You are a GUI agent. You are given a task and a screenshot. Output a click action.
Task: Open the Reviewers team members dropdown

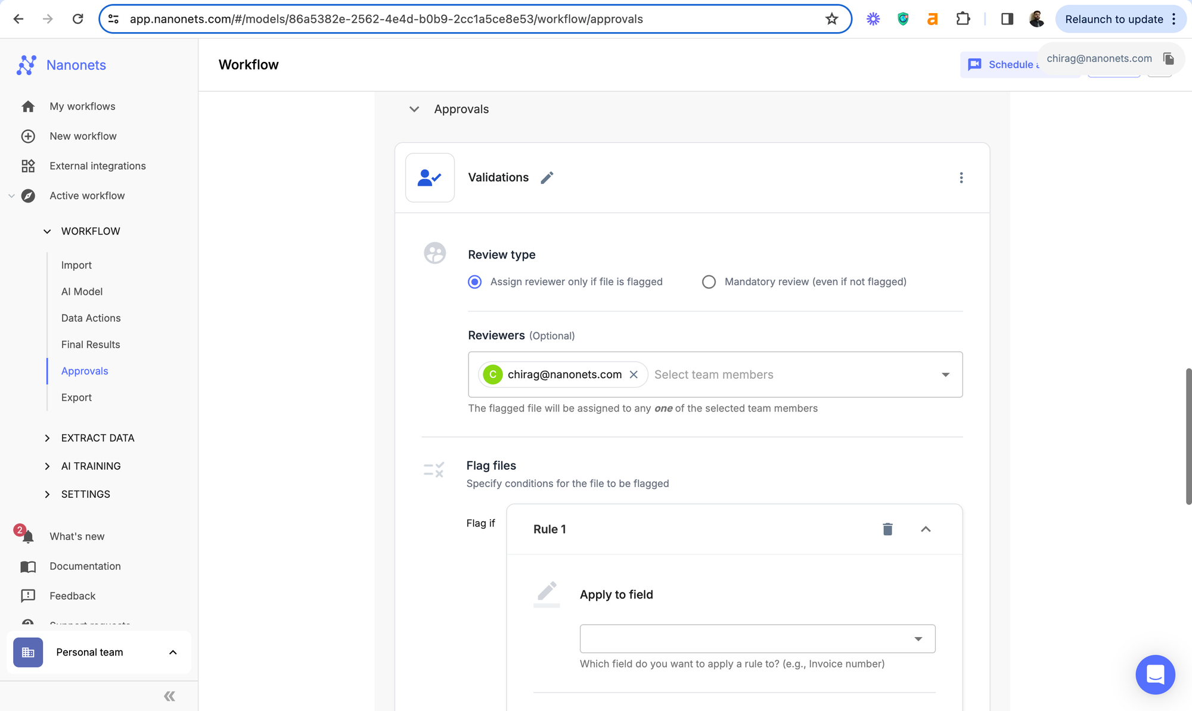point(945,375)
